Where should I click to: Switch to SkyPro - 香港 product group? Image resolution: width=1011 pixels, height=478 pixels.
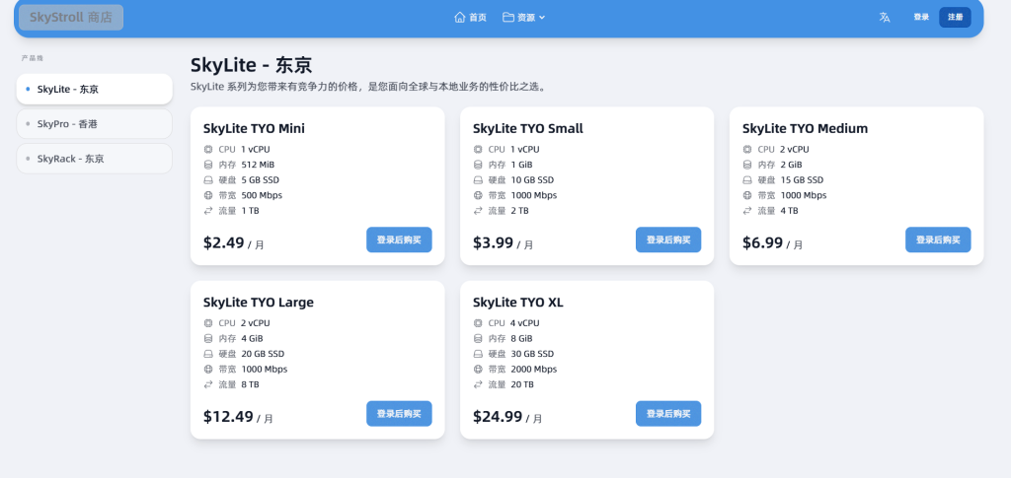tap(94, 124)
